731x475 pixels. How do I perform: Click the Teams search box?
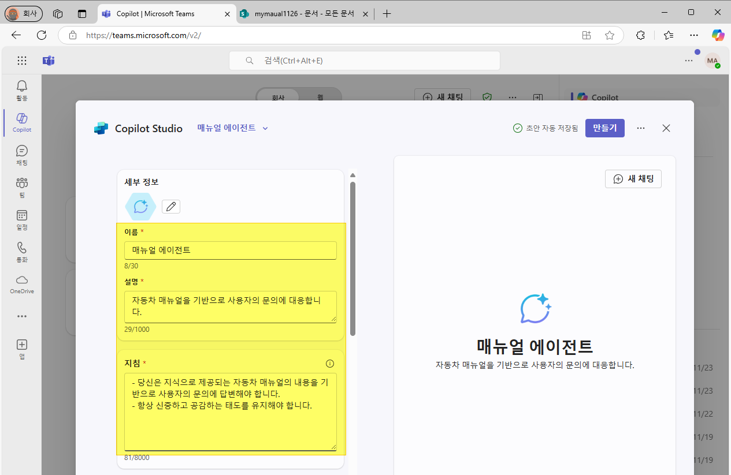365,61
